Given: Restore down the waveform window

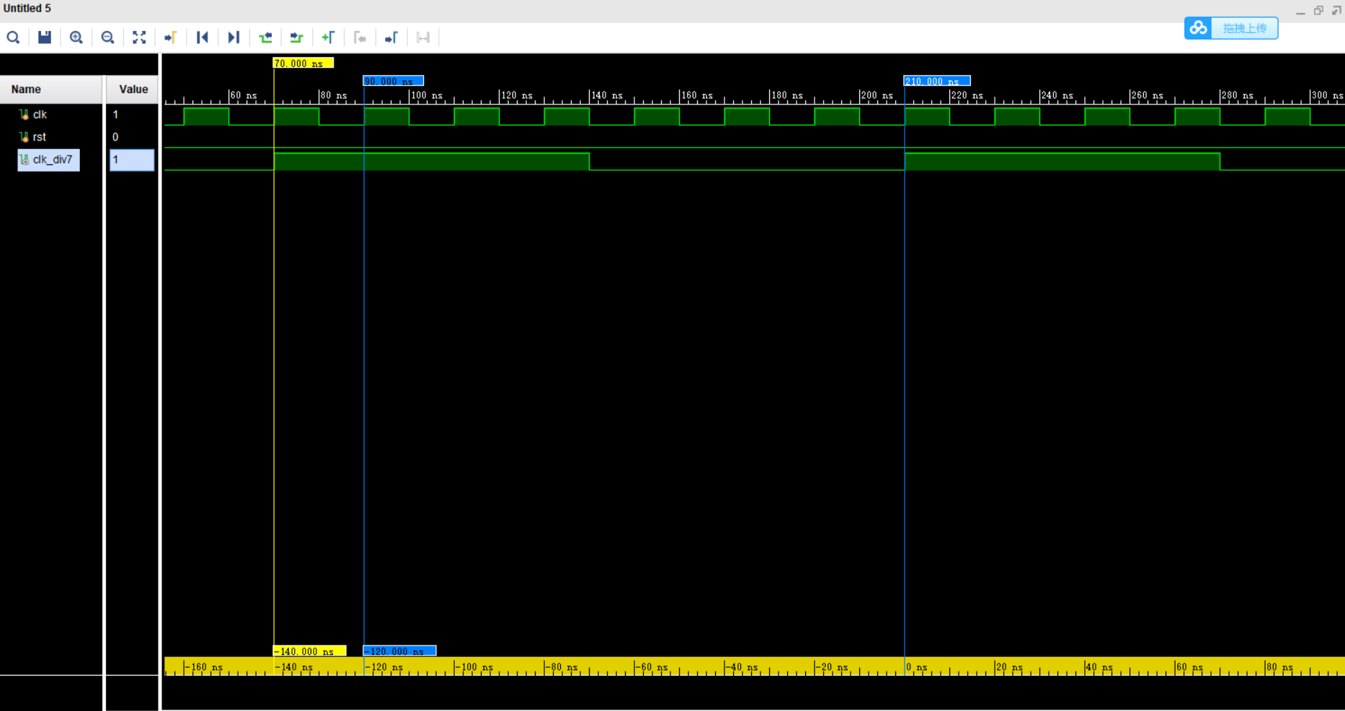Looking at the screenshot, I should [1318, 11].
